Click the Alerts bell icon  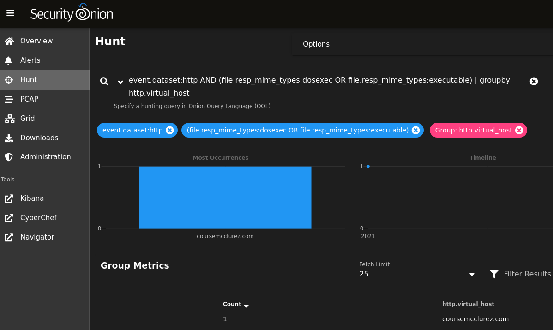(x=8, y=60)
